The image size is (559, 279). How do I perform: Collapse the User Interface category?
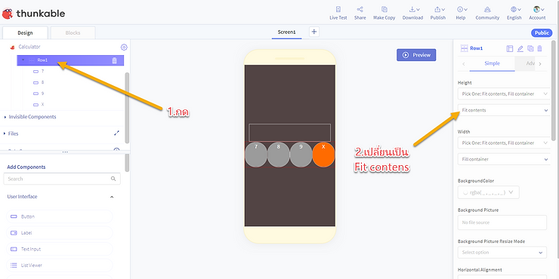[112, 197]
